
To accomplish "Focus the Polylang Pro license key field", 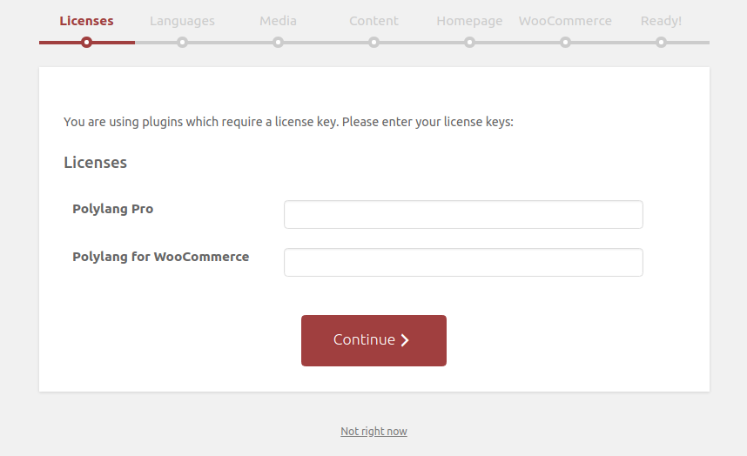I will click(463, 214).
